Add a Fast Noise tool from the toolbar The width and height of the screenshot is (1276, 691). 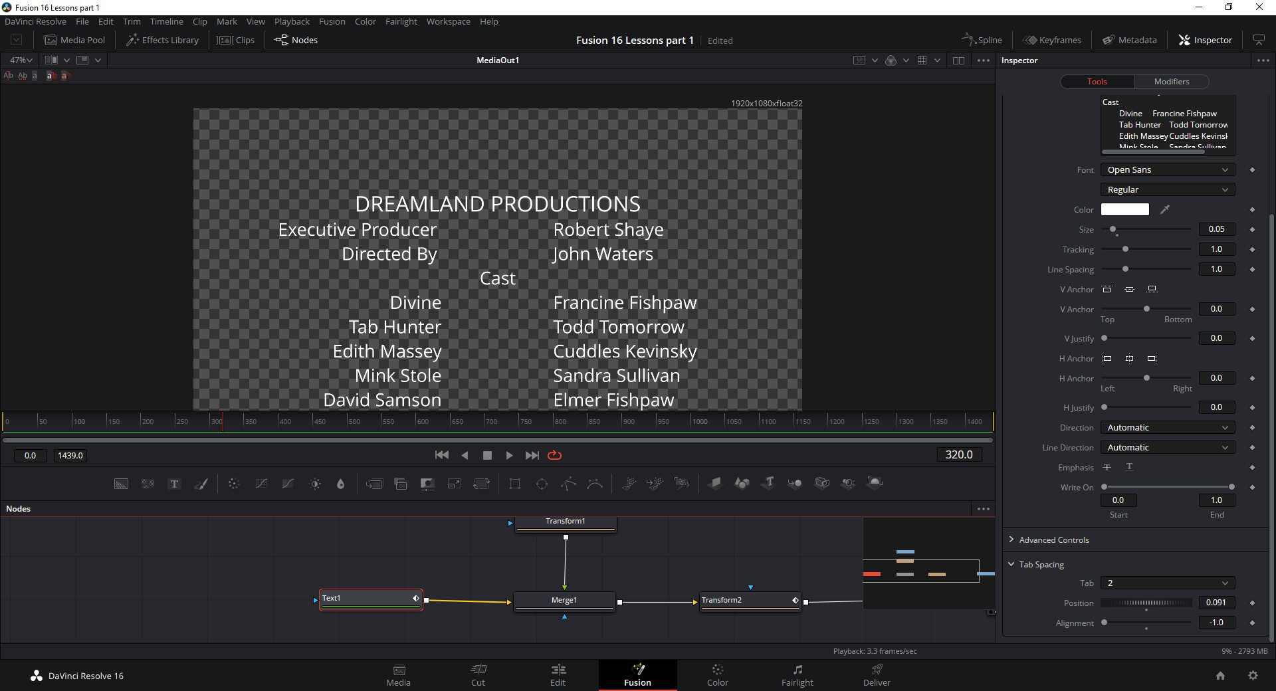click(x=148, y=484)
